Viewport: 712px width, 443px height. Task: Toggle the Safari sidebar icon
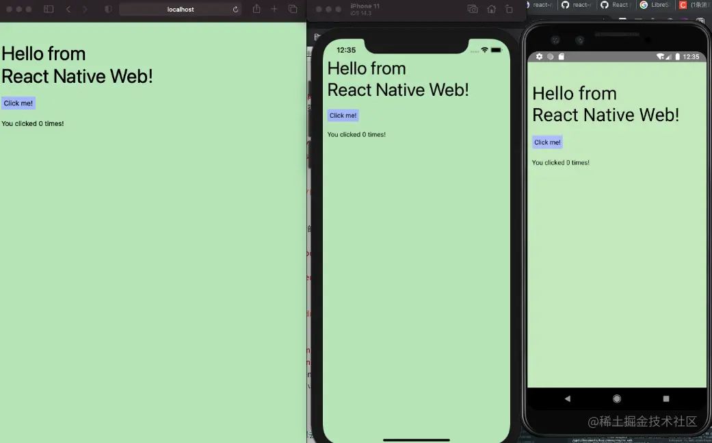(48, 9)
